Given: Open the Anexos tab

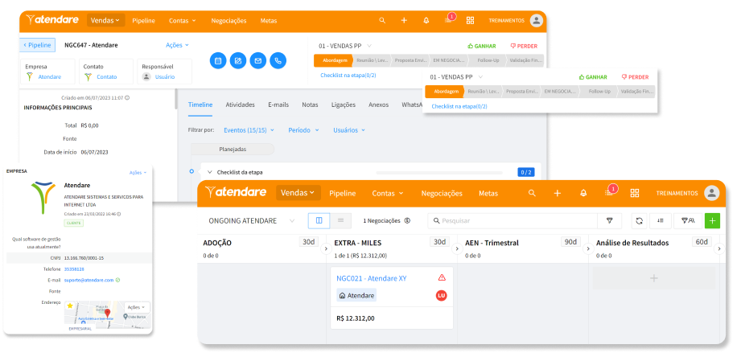Looking at the screenshot, I should [378, 105].
